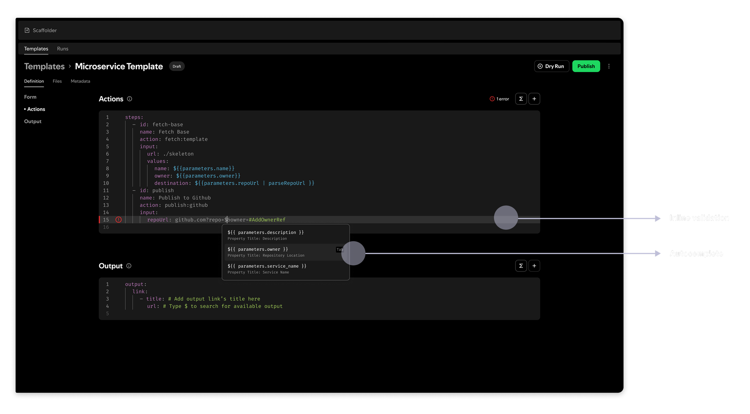Jump to the Form section
750x414 pixels.
tap(30, 97)
